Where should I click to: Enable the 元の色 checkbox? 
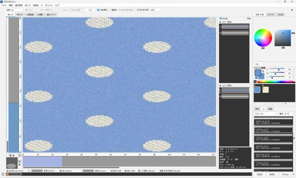(221, 19)
